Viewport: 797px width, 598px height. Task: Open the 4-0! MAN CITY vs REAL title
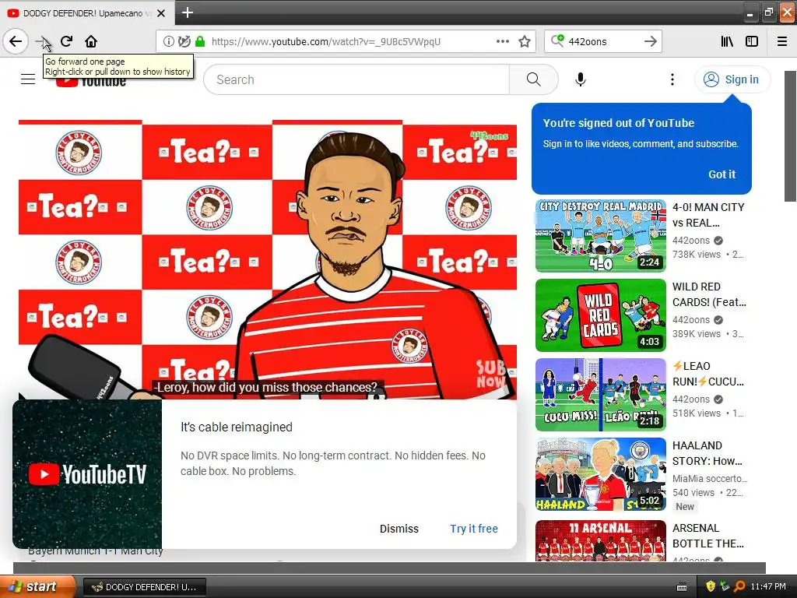coord(708,215)
